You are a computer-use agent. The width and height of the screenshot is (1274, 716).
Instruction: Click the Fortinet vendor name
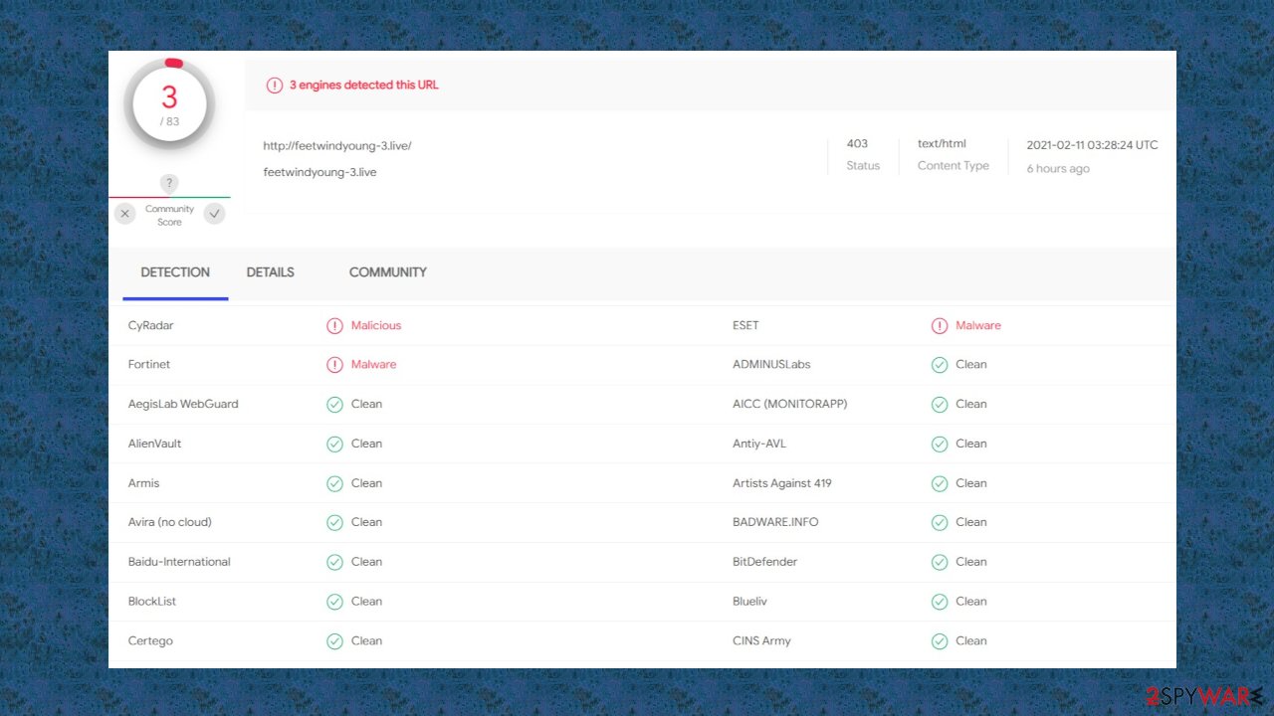[x=149, y=365]
